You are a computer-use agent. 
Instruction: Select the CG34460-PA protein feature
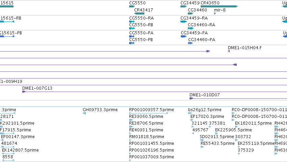(x=190, y=43)
